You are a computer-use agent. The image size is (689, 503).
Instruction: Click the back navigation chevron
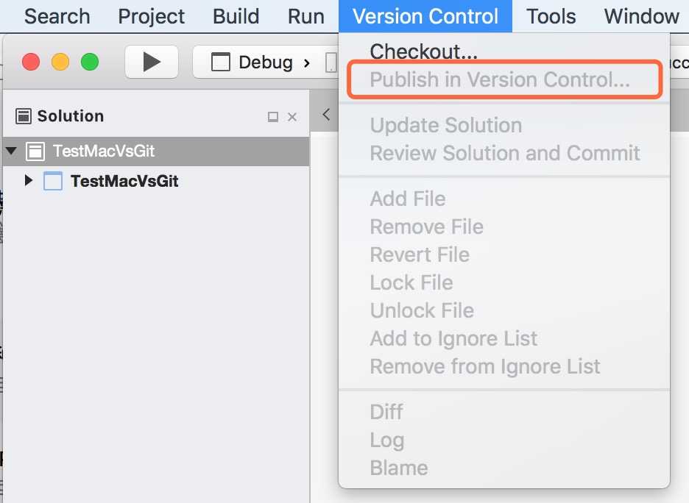[x=326, y=115]
